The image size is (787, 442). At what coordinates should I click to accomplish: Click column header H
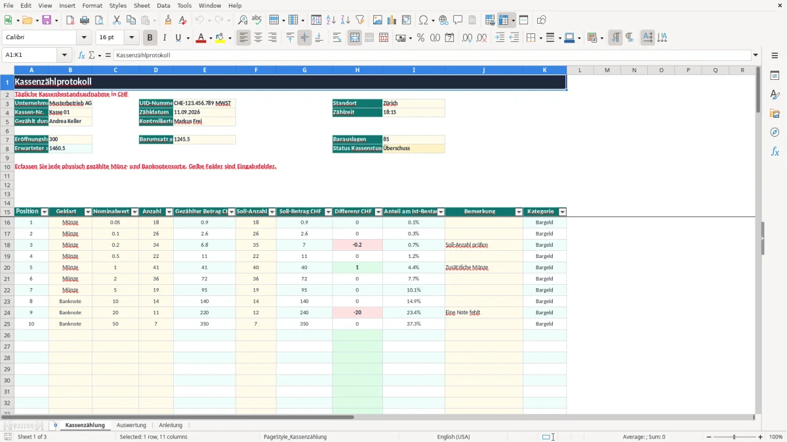click(x=357, y=70)
